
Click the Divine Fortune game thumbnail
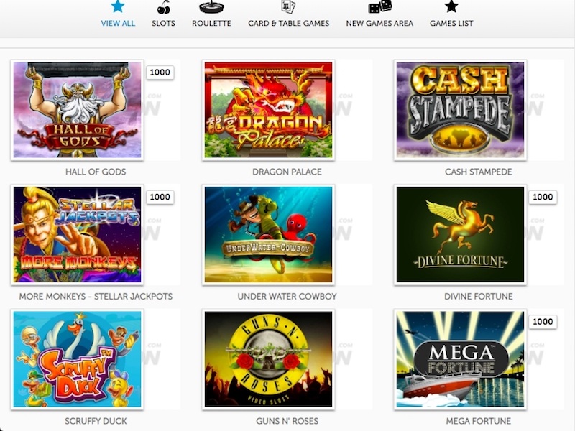click(x=460, y=235)
